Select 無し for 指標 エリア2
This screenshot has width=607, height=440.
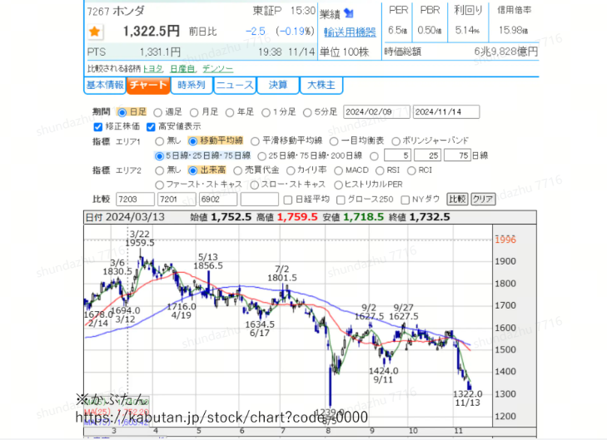point(159,171)
